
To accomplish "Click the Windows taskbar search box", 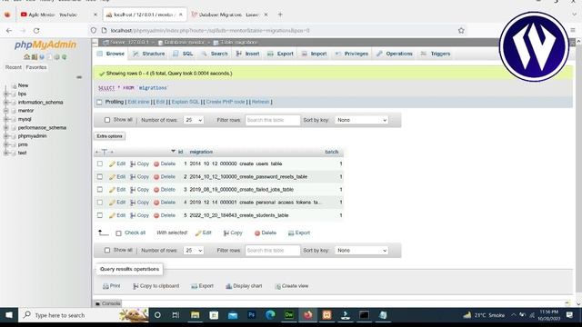I will click(84, 315).
